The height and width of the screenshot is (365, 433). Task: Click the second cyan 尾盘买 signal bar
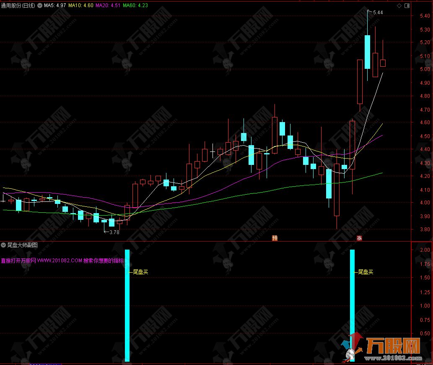click(x=353, y=305)
